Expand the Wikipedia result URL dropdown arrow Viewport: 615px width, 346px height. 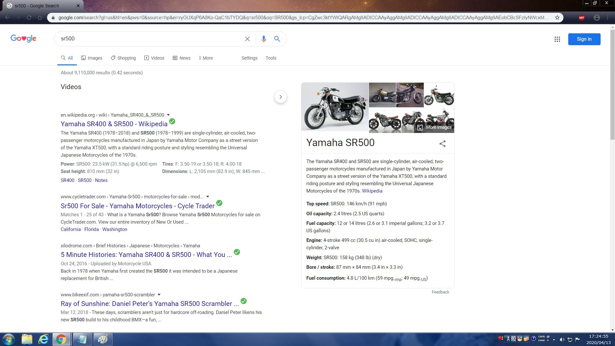coord(168,115)
